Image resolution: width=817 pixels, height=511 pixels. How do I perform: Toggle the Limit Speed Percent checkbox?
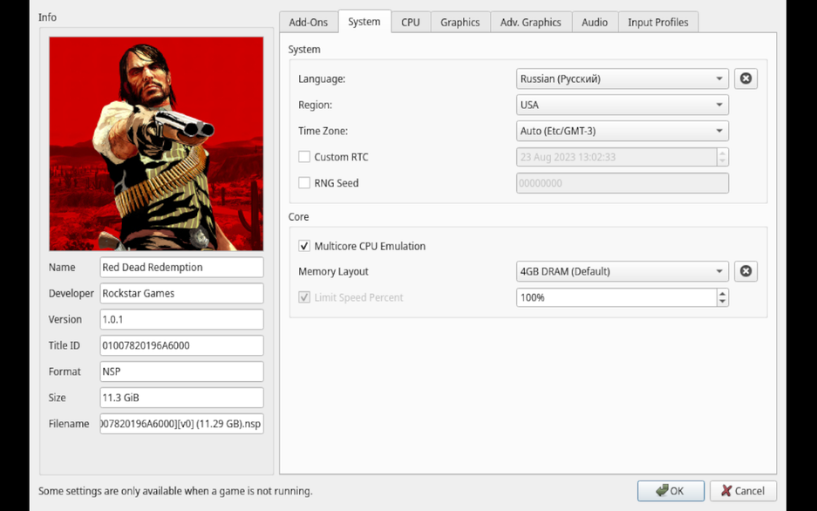[304, 297]
